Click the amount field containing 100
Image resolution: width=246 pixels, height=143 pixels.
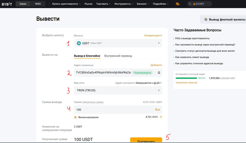(118, 110)
